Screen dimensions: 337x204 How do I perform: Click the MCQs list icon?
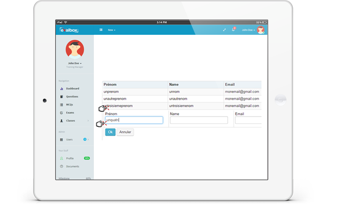61,105
